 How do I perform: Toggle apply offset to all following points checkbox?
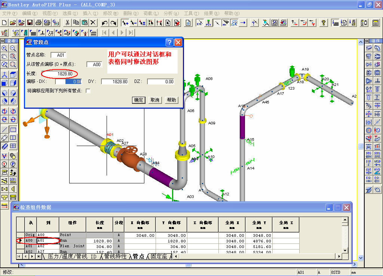pos(88,91)
